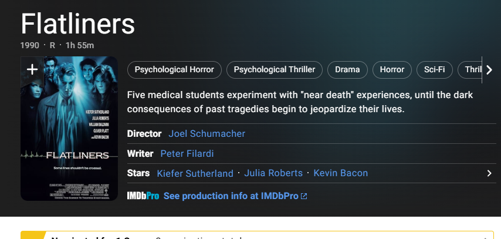Click the IMDbPro logo
This screenshot has height=239, width=501.
(x=143, y=196)
